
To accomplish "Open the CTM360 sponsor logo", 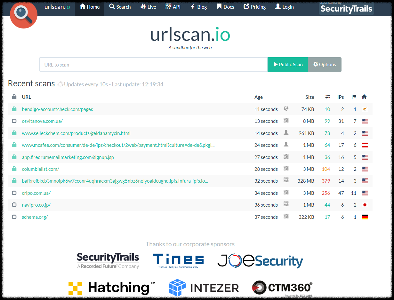I will point(282,289).
